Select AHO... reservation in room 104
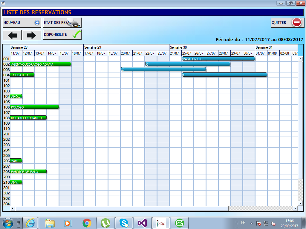Viewport: 306px width, 229px height. pyautogui.click(x=16, y=96)
